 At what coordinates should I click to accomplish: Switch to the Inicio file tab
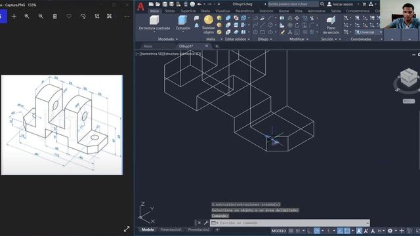[148, 46]
